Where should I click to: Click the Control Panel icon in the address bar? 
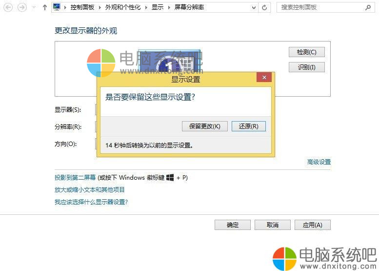pyautogui.click(x=57, y=7)
